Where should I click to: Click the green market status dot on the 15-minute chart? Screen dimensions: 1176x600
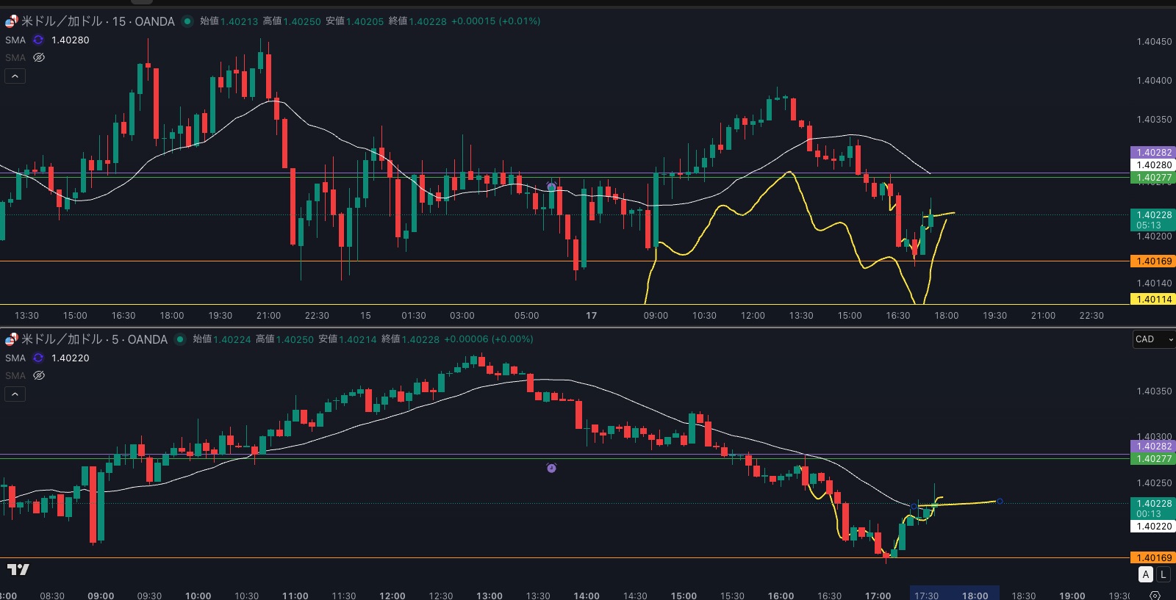pyautogui.click(x=187, y=21)
